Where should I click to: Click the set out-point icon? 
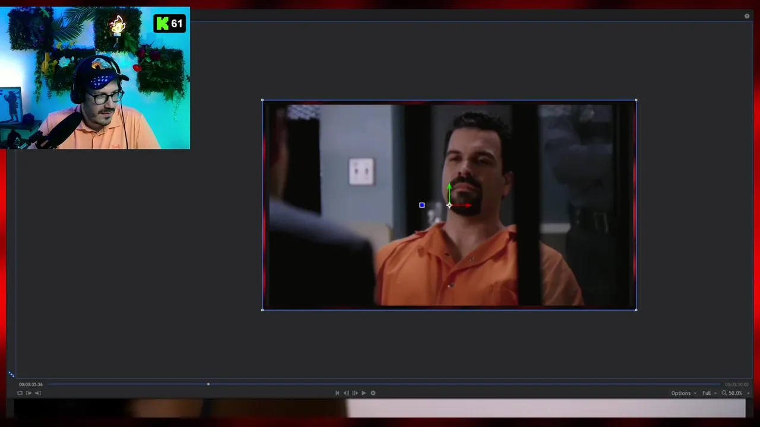click(x=38, y=393)
